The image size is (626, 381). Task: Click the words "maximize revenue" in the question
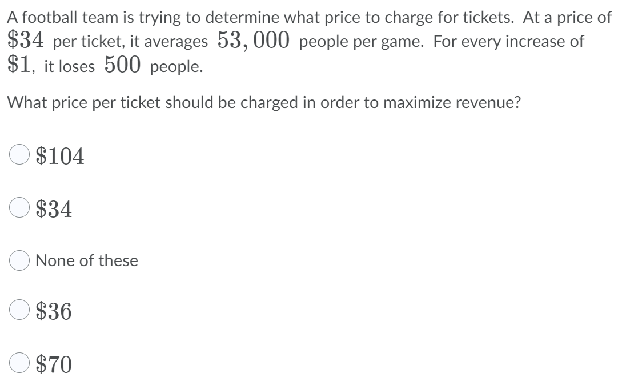point(463,104)
